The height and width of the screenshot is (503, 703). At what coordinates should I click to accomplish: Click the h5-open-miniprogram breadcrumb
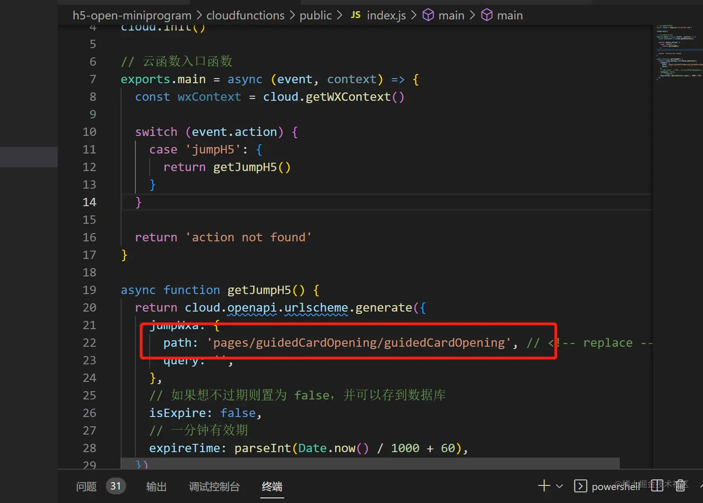click(x=132, y=15)
